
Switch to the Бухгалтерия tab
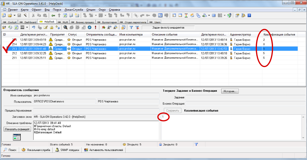[x=107, y=22]
